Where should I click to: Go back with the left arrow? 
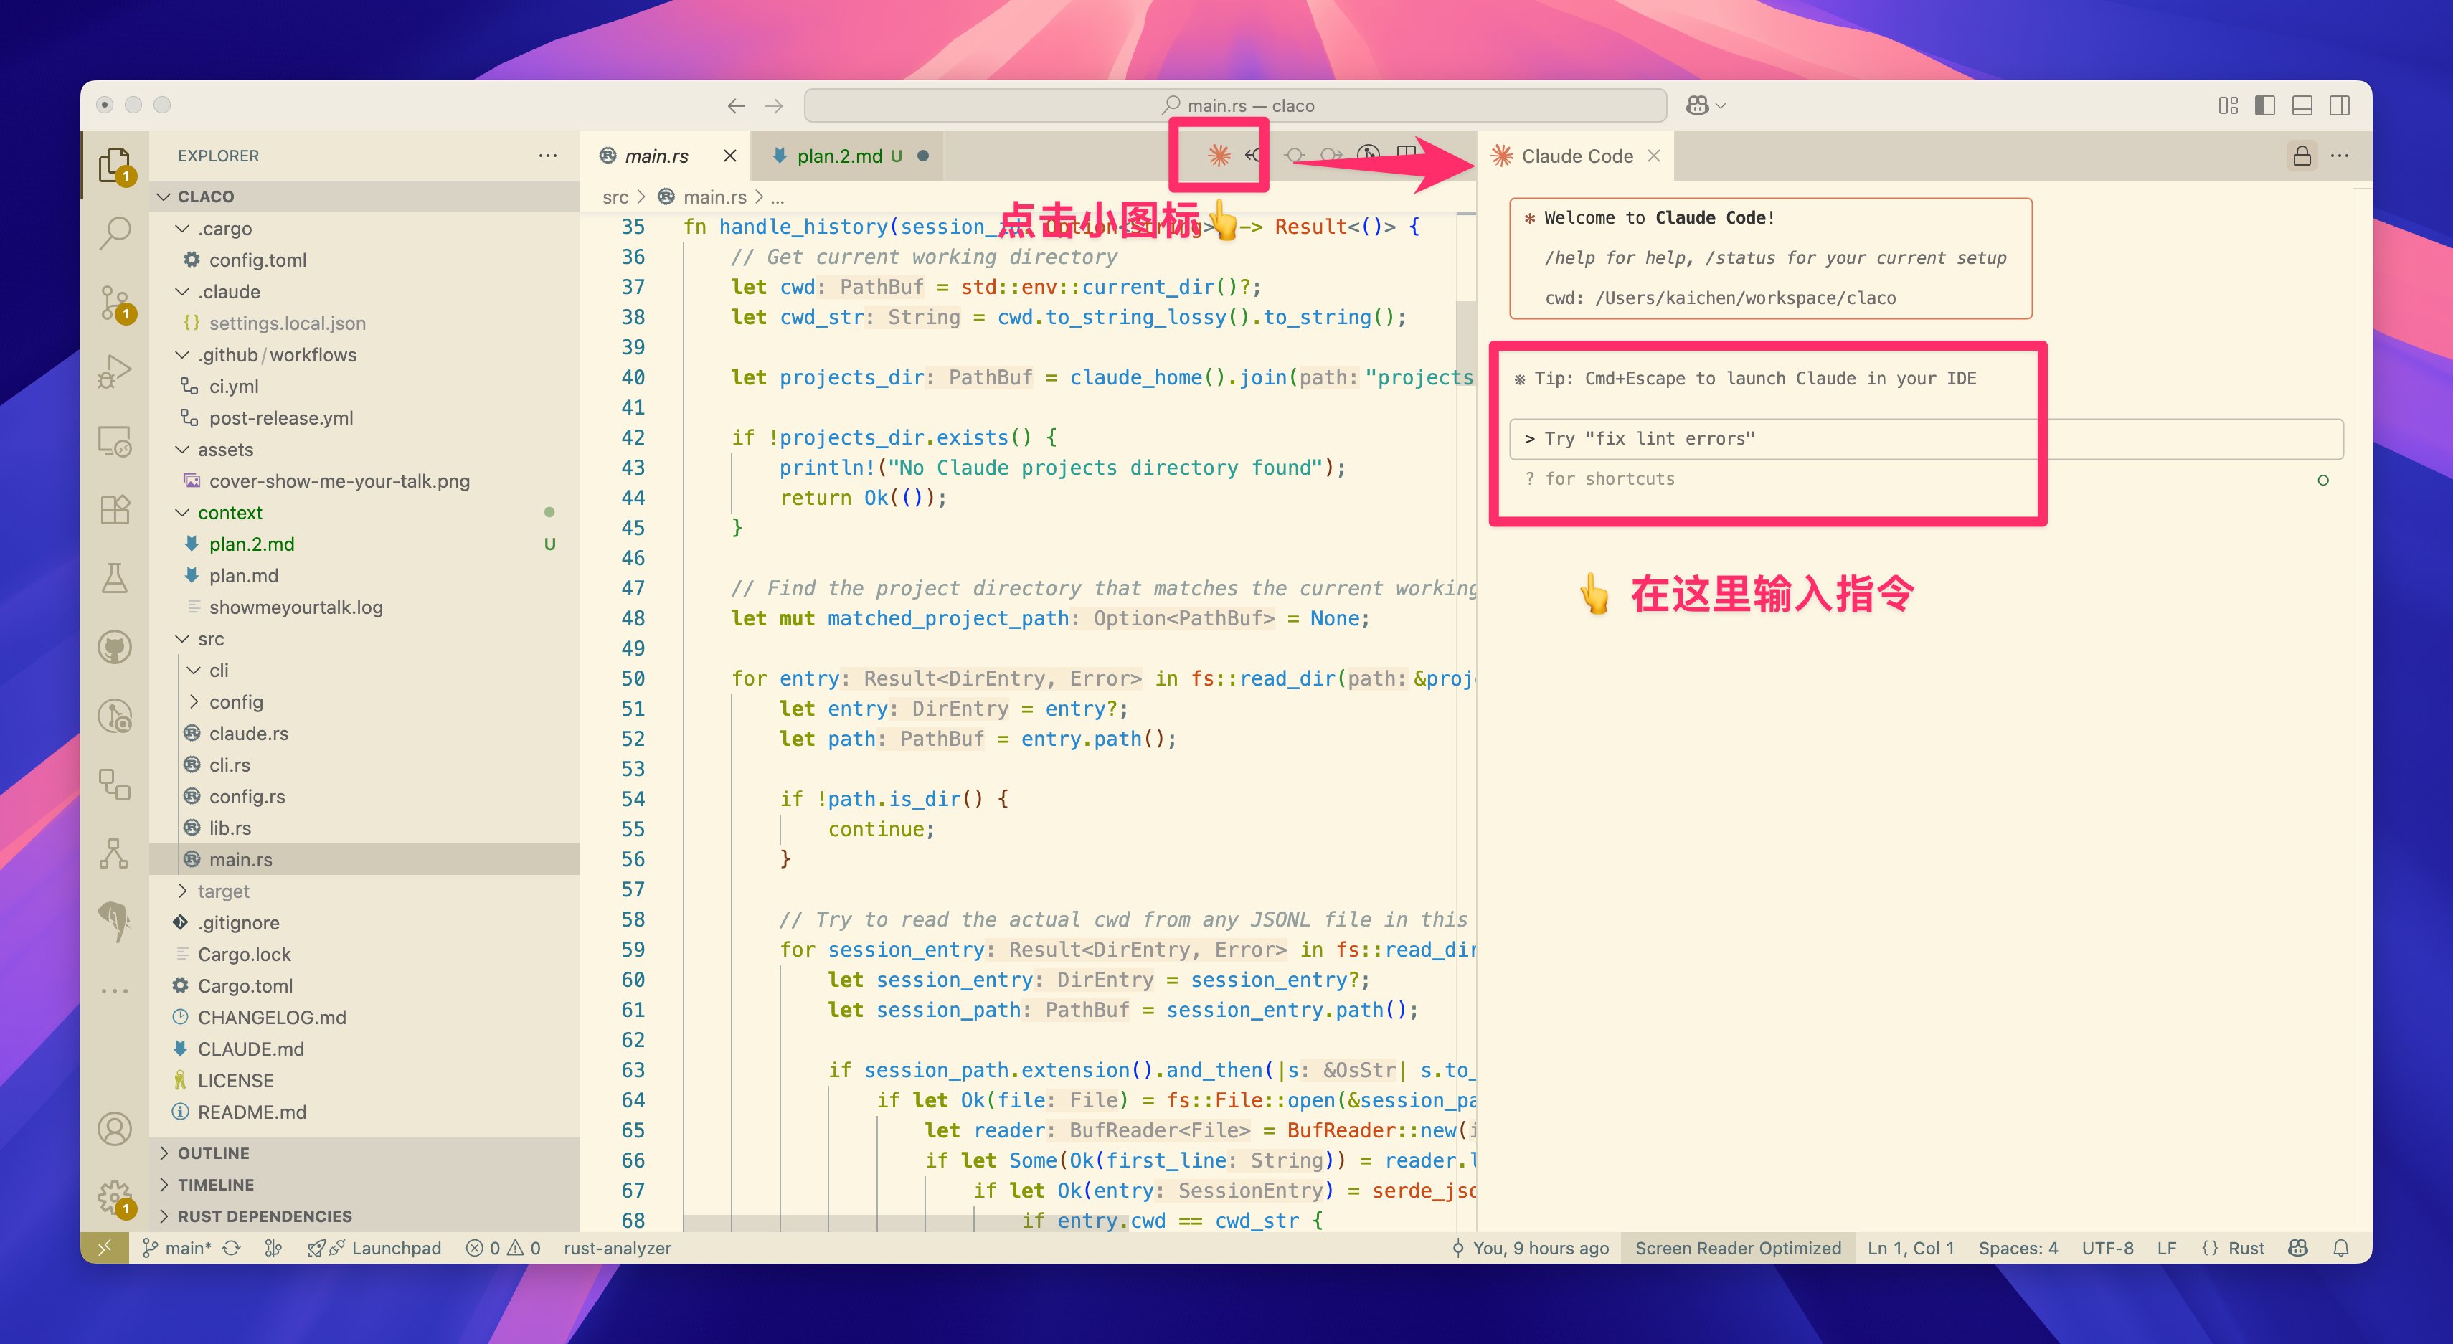(x=736, y=105)
